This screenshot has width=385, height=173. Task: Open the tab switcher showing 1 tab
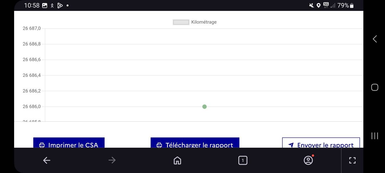(243, 161)
